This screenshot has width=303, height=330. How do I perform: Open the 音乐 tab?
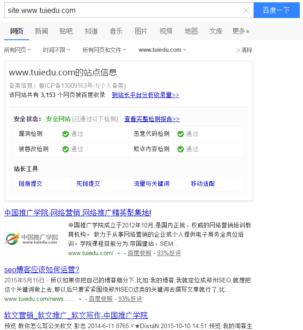coord(116,31)
